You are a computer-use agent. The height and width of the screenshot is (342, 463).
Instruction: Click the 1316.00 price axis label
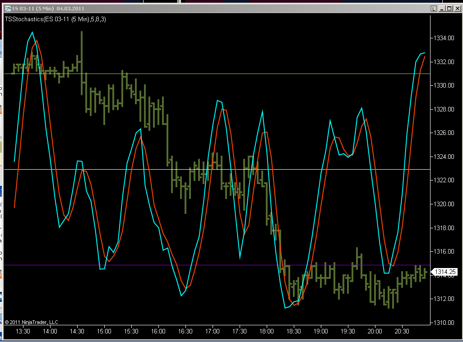[444, 251]
